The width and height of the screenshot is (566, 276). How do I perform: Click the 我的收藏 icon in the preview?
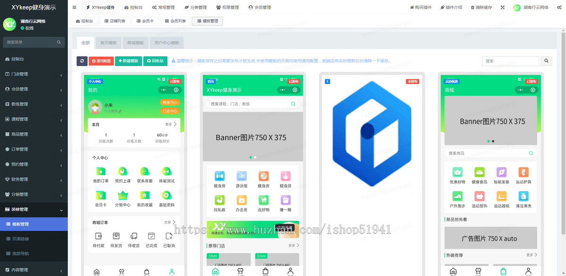click(144, 195)
